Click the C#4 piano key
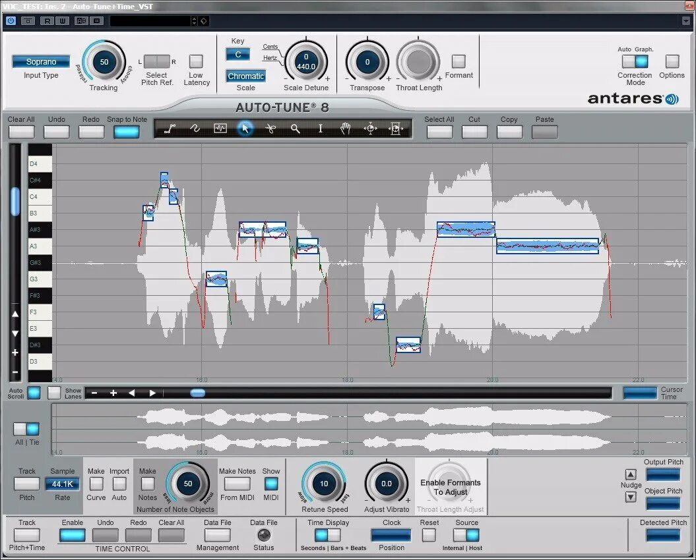This screenshot has height=560, width=696. pos(40,180)
